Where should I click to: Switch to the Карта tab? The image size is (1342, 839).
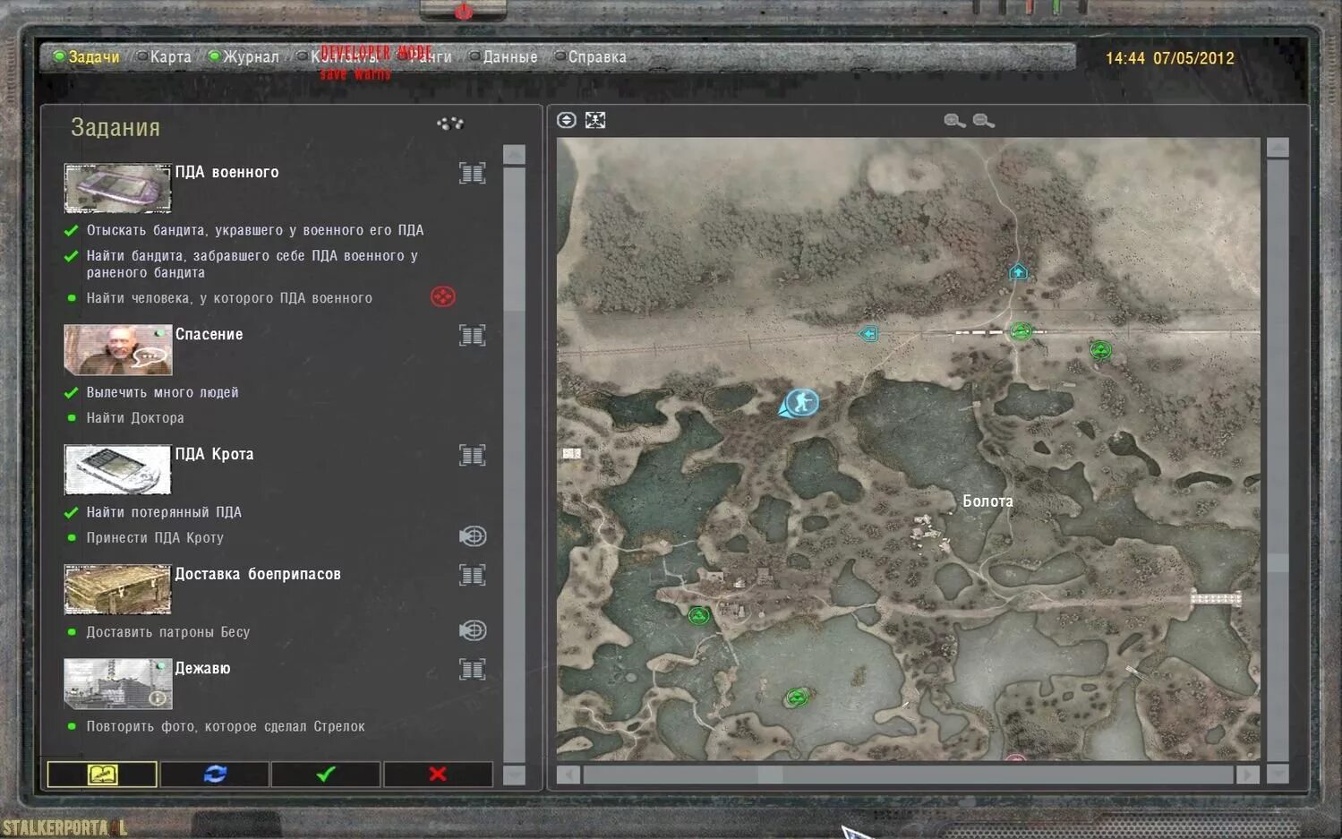coord(163,56)
